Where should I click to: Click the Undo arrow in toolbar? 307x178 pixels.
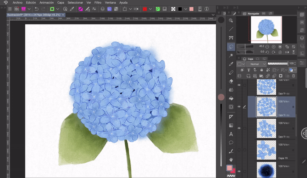point(36,9)
